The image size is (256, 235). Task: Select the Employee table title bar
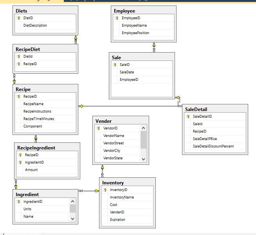pyautogui.click(x=144, y=11)
